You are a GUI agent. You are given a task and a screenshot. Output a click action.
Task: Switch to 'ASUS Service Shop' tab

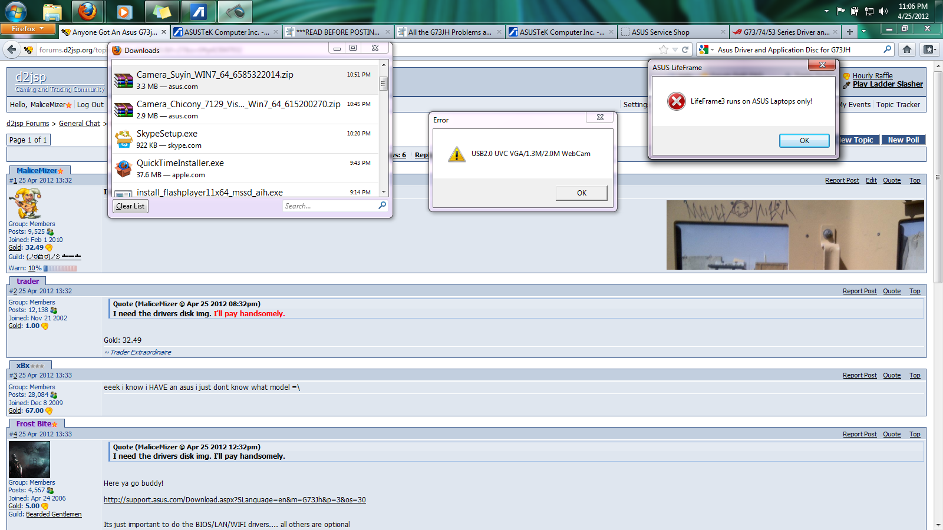tap(661, 32)
